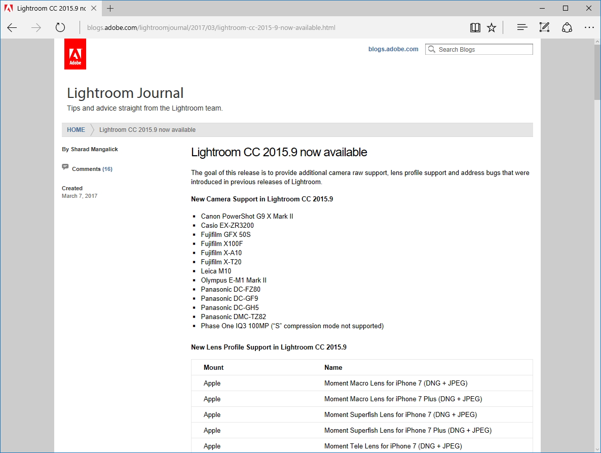Click Moment Superfish Lens for iPhone 7 (DNG + JPEG)
This screenshot has width=601, height=453.
[x=400, y=414]
